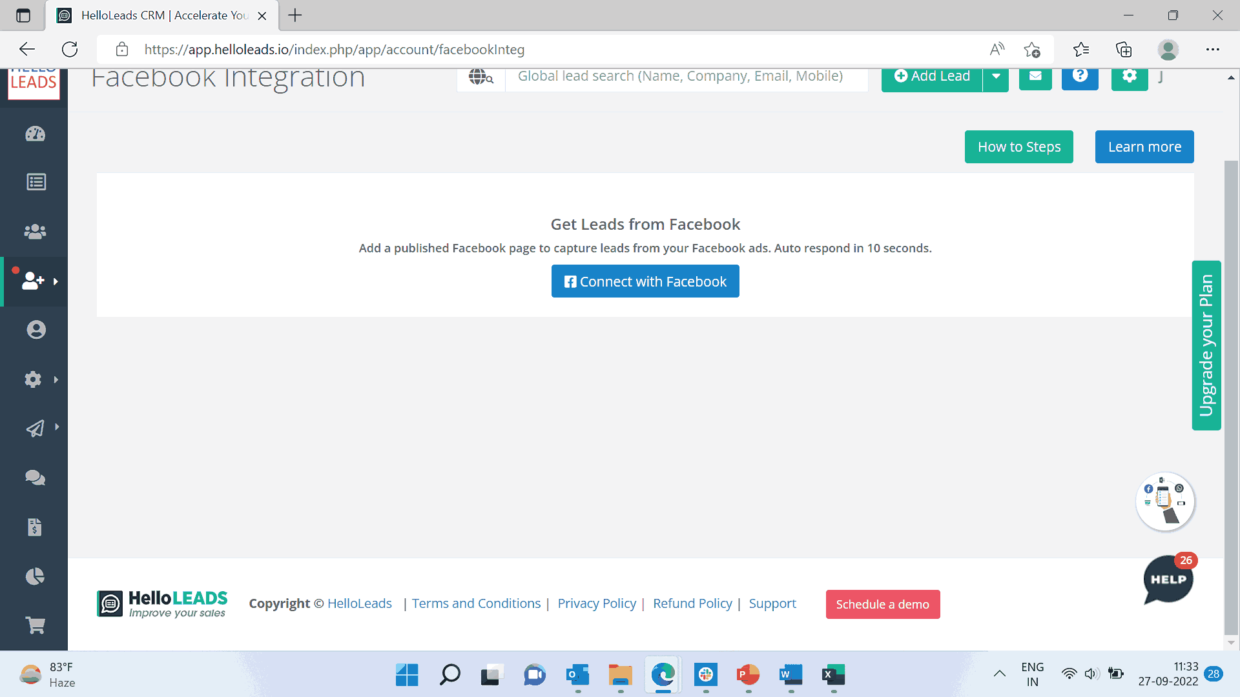Close the HelloLeads CRM tab
Image resolution: width=1240 pixels, height=697 pixels.
pos(262,16)
